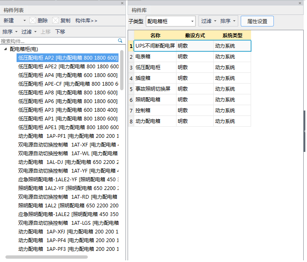
Task: Open 排序 dropdown in the 构件列表 toolbar
Action: click(10, 31)
